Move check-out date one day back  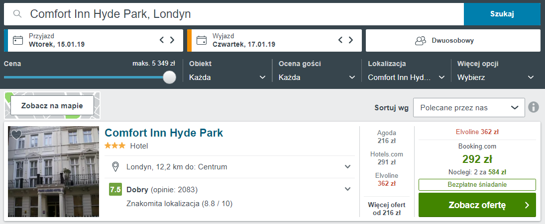[x=340, y=40]
